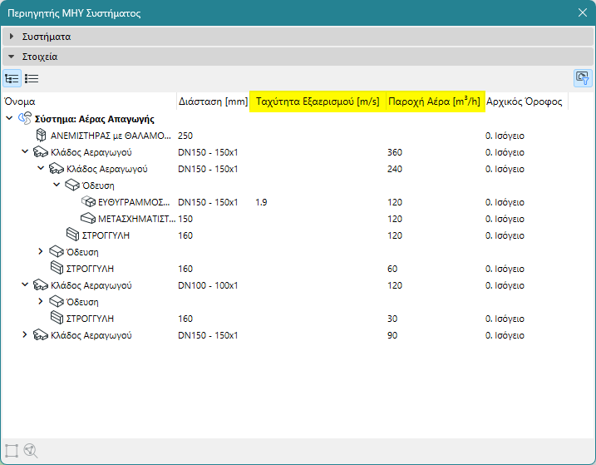Click Ταχύτητα Εξαερισμού [m/s] column header
596x465 pixels.
[x=318, y=101]
